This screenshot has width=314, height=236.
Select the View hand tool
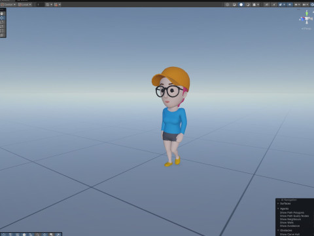pos(2,14)
